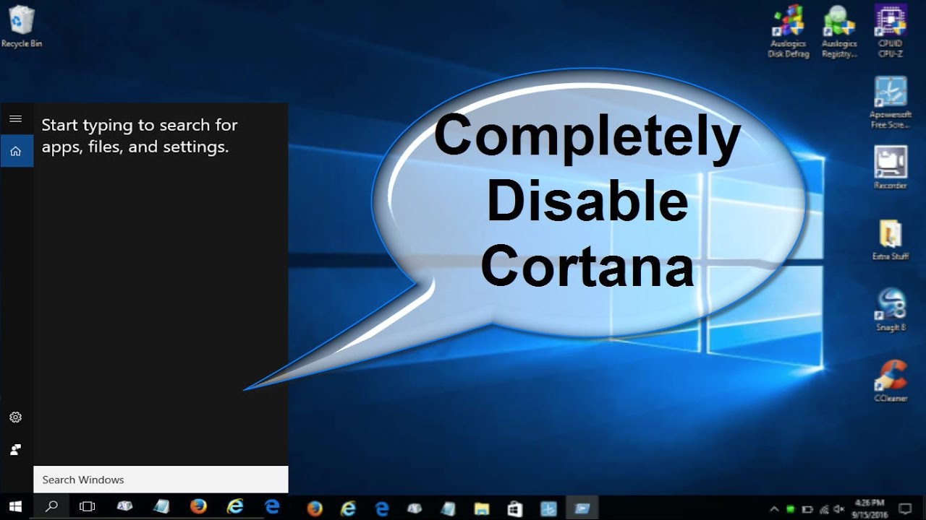Screen dimensions: 926x520
Task: Expand the search panel hamburger menu
Action: click(x=16, y=118)
